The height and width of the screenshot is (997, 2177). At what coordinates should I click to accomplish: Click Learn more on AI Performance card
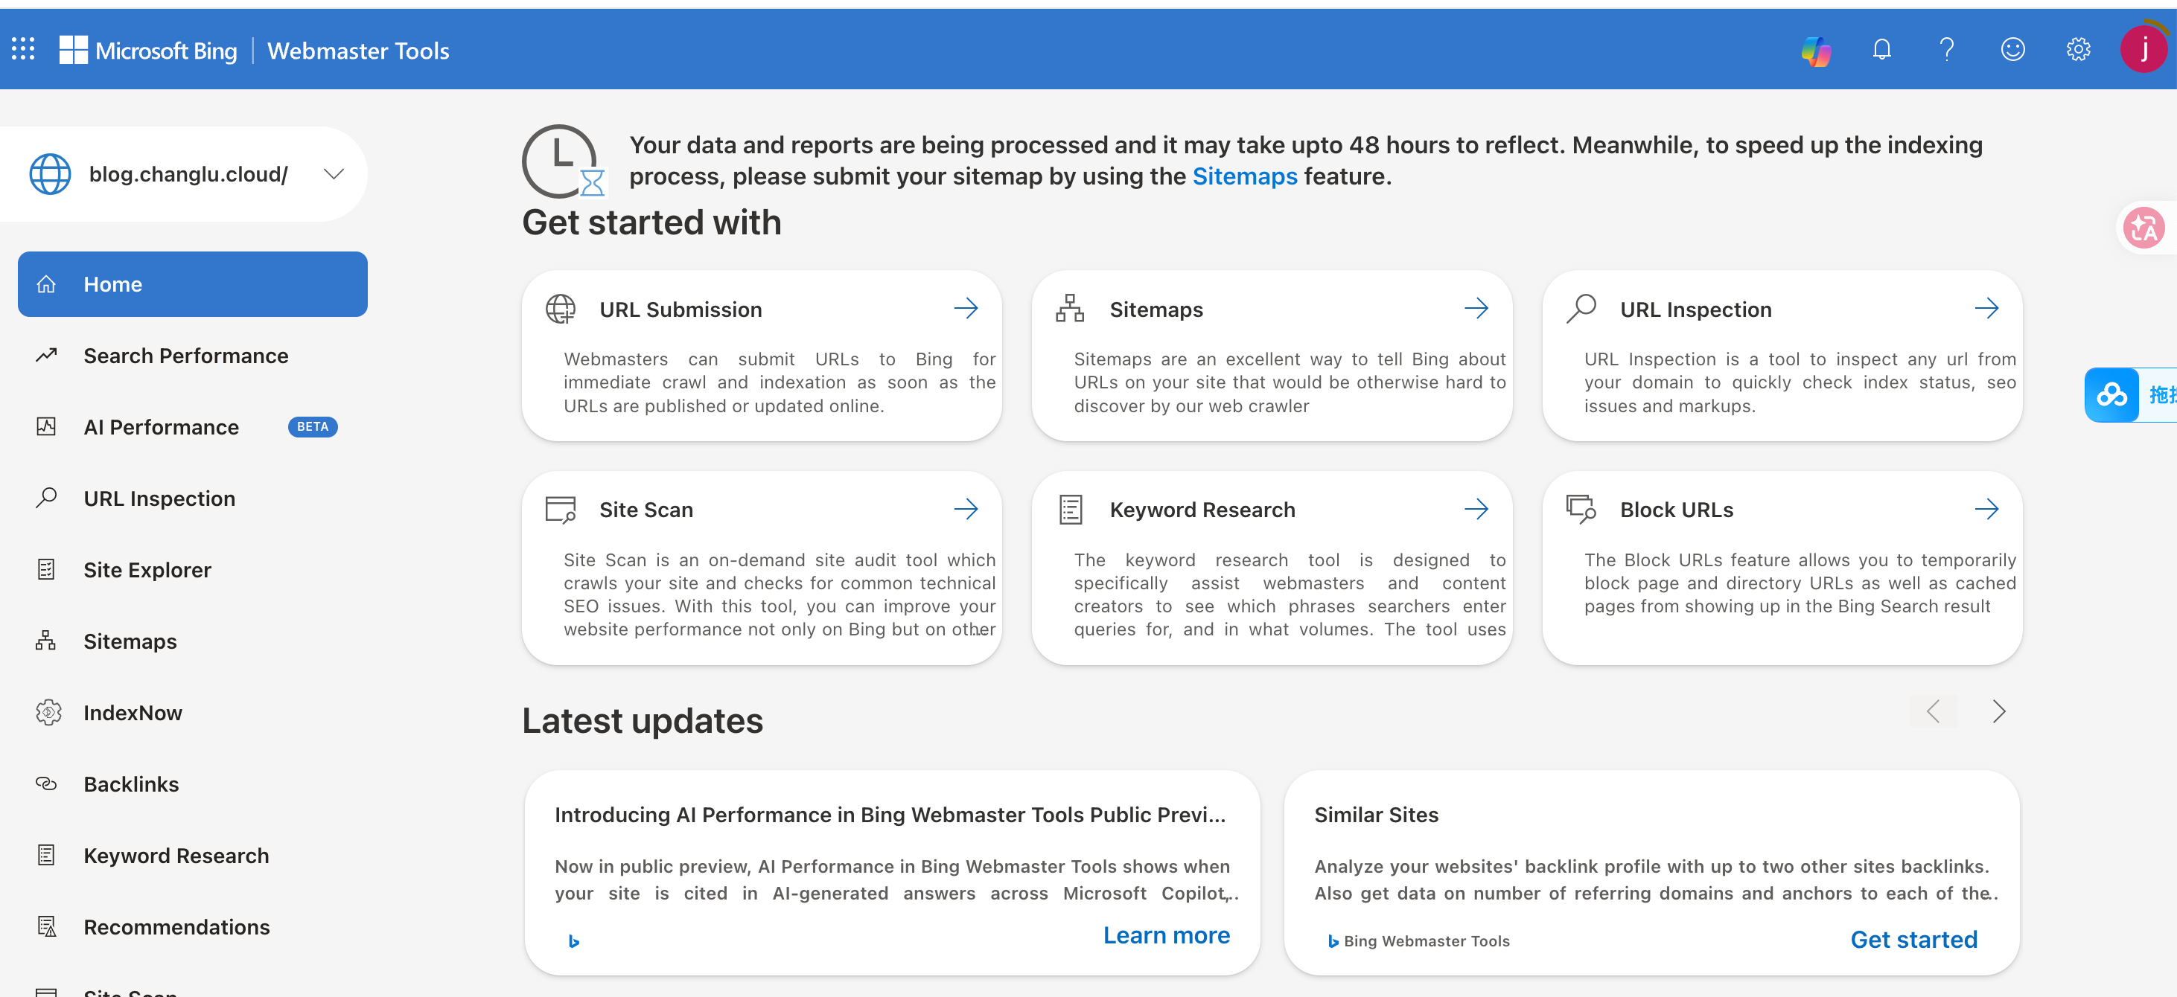pos(1166,935)
